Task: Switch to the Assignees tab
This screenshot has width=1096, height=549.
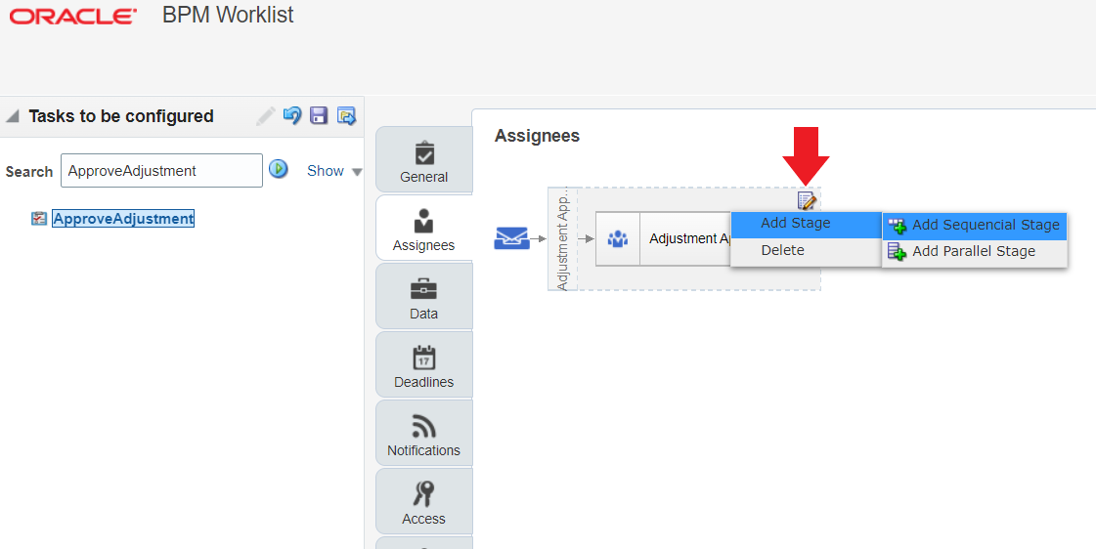Action: click(424, 229)
